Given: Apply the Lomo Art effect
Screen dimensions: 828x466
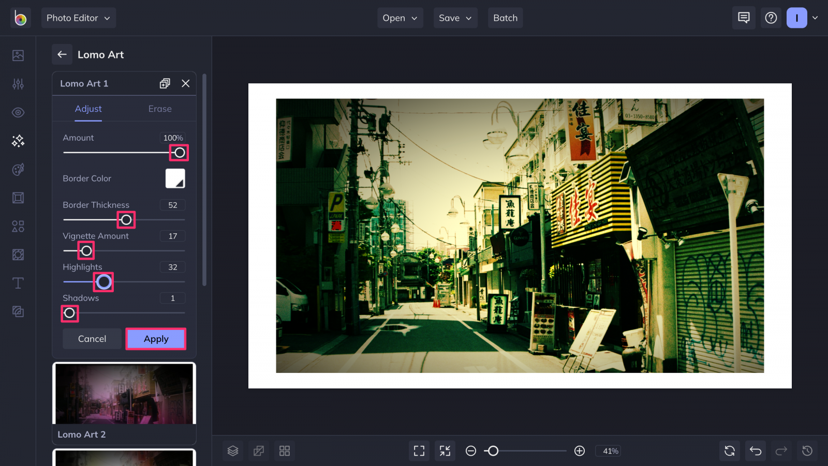Looking at the screenshot, I should (x=156, y=339).
